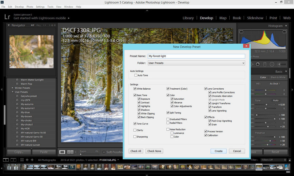Uncheck White Balance setting
The width and height of the screenshot is (294, 176).
coord(135,89)
